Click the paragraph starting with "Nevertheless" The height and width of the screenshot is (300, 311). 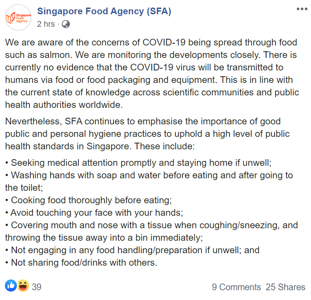pyautogui.click(x=147, y=134)
